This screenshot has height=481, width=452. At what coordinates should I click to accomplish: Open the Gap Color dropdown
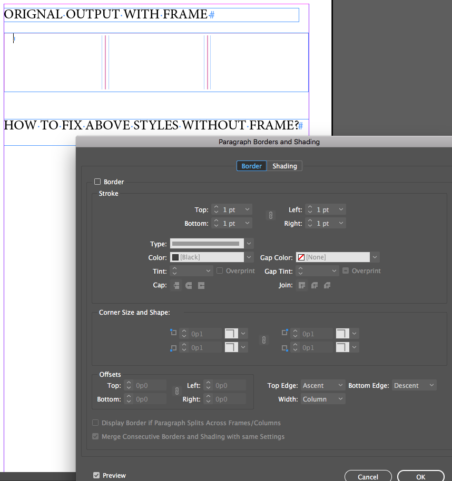coord(374,257)
